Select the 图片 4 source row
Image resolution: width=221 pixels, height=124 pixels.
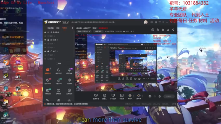pos(59,36)
